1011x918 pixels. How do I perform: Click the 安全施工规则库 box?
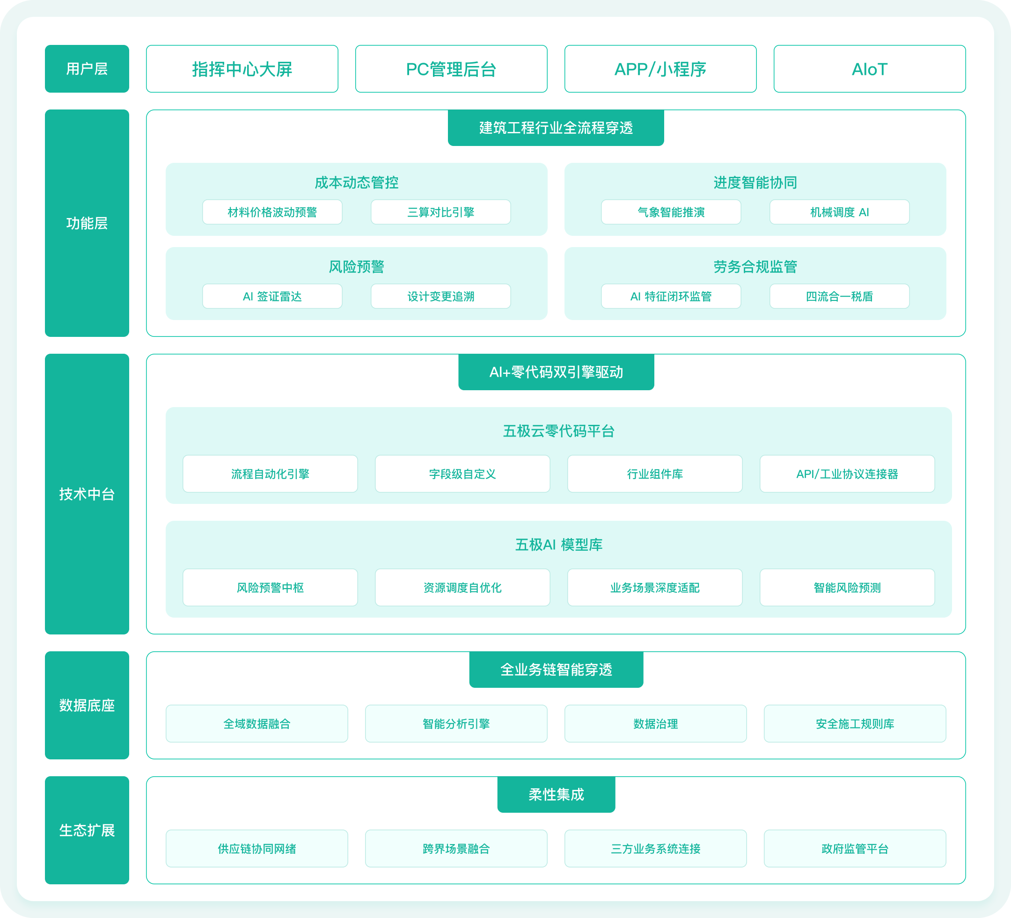click(x=855, y=723)
